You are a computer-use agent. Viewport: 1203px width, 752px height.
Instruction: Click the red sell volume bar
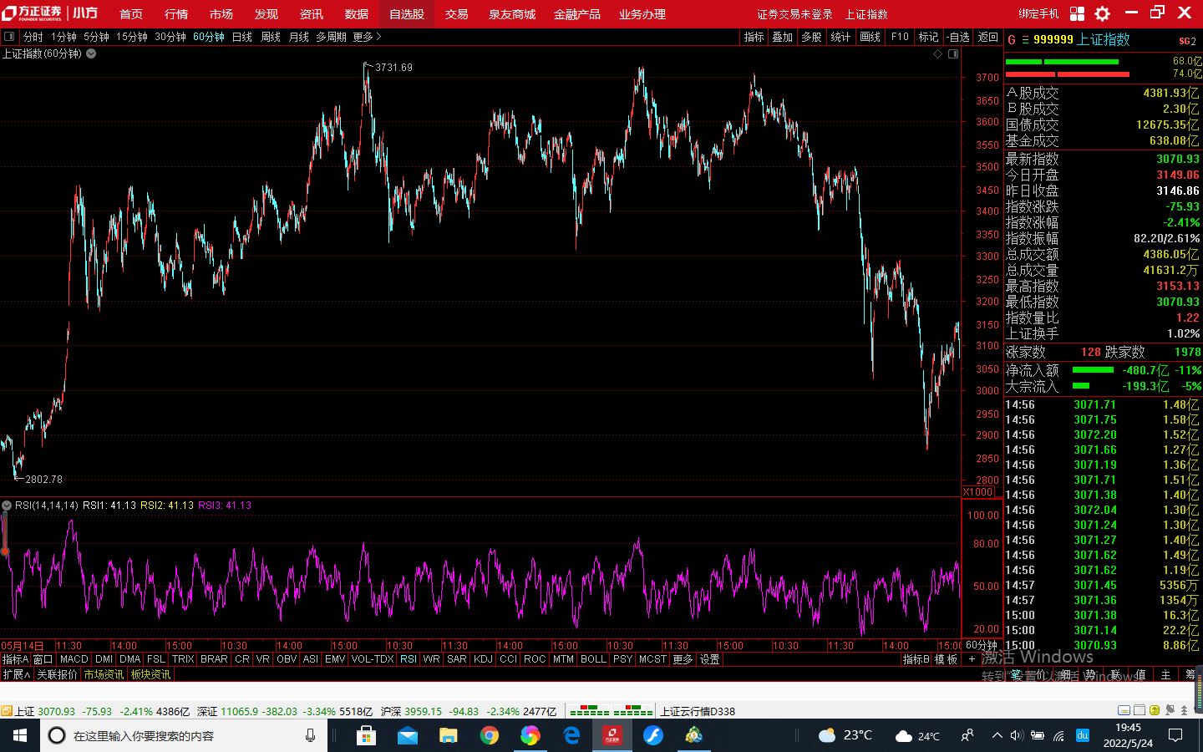click(1068, 74)
